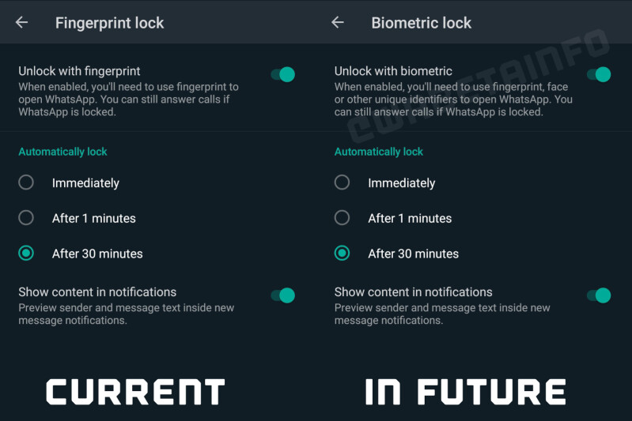Click the Fingerprint lock title
The image size is (632, 421).
click(110, 24)
